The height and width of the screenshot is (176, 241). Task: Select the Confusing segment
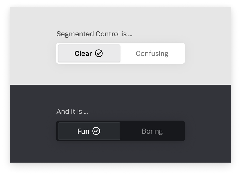152,53
